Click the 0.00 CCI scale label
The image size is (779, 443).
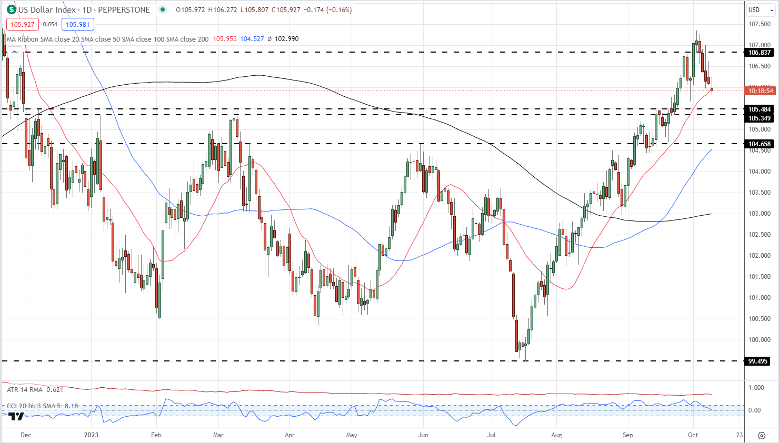pyautogui.click(x=754, y=410)
